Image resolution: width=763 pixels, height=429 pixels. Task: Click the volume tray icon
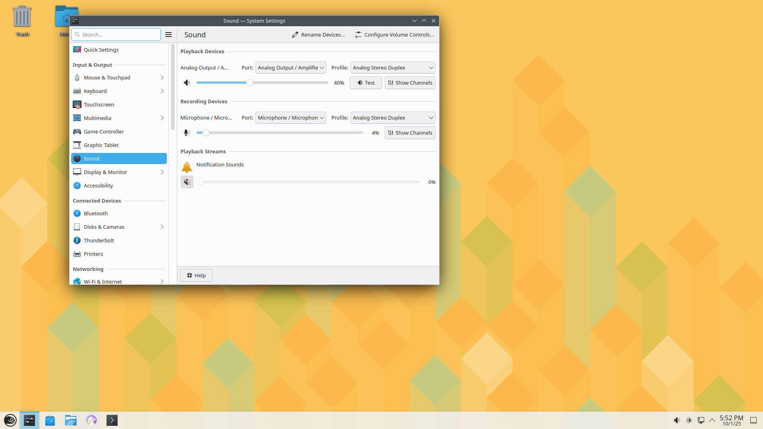click(x=677, y=420)
